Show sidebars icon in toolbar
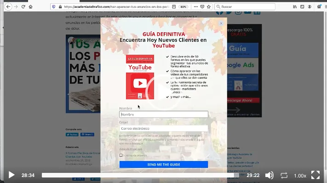Viewport: 327px width, 183px height. click(302, 7)
